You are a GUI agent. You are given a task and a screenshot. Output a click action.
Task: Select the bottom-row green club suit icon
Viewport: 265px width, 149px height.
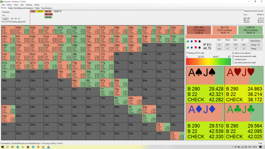click(188, 48)
